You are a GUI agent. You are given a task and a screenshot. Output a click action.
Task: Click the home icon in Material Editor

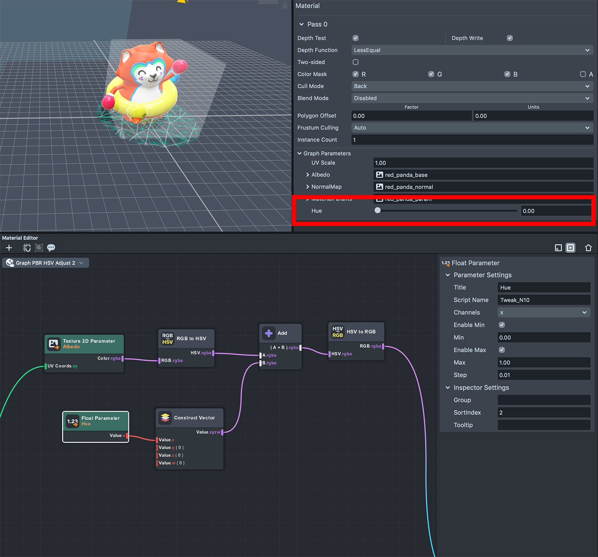588,248
